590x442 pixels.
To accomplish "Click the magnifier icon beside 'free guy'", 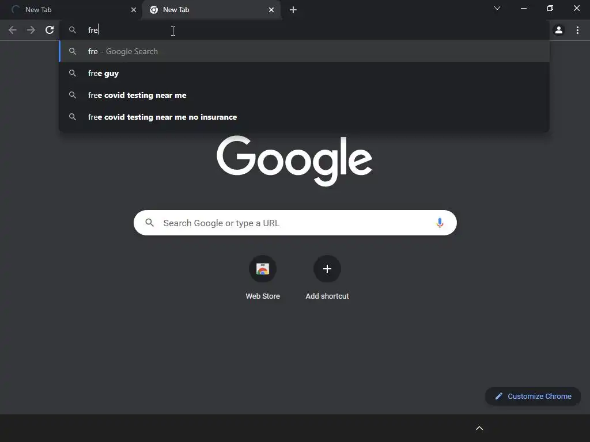I will click(x=73, y=73).
